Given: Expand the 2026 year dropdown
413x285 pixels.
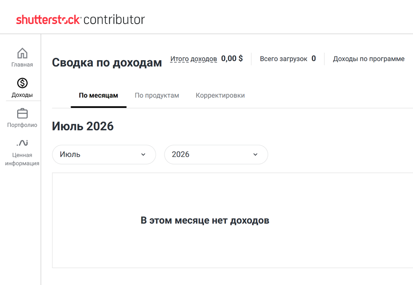Looking at the screenshot, I should pos(216,154).
